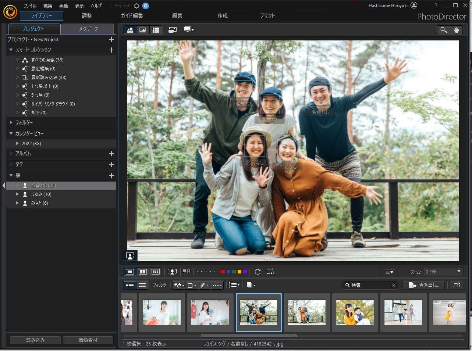This screenshot has width=472, height=351.
Task: Switch to the メタデータ tab
Action: click(88, 29)
